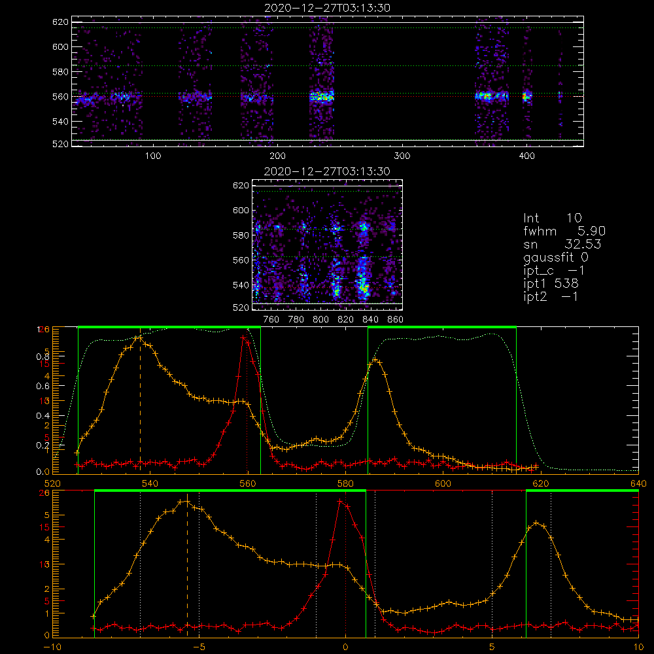
Task: Click x-axis label 760 under middle image
Action: tap(271, 320)
